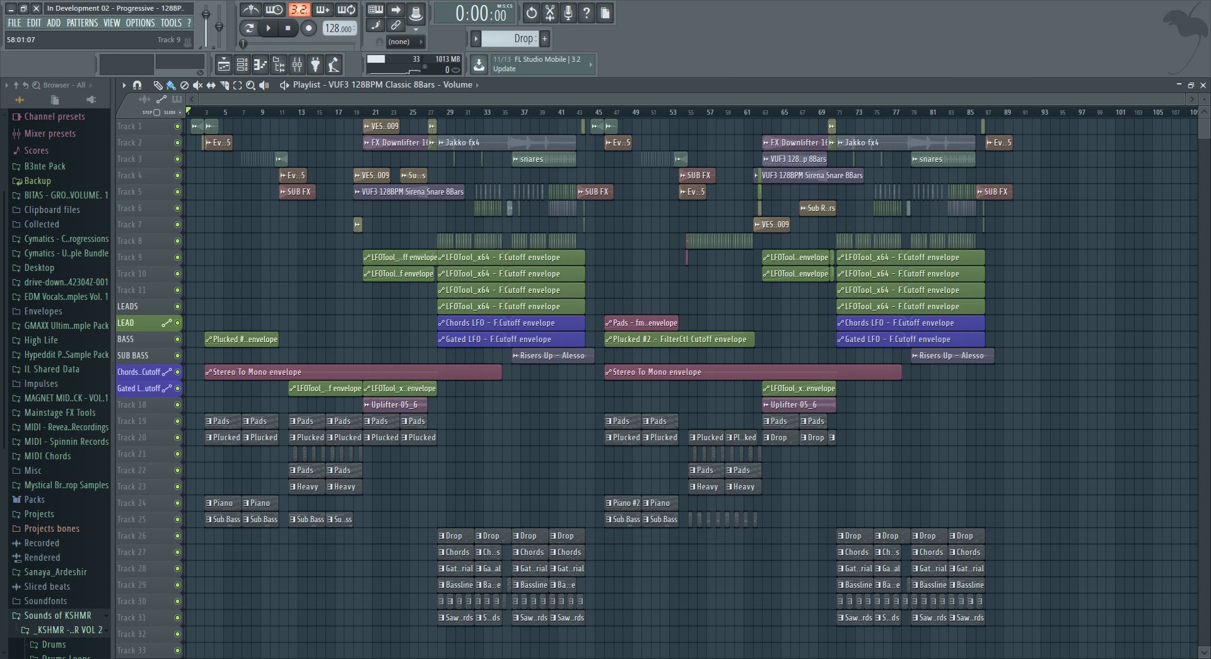1211x659 pixels.
Task: Select the Slip tool in playlist toolbar
Action: (211, 85)
